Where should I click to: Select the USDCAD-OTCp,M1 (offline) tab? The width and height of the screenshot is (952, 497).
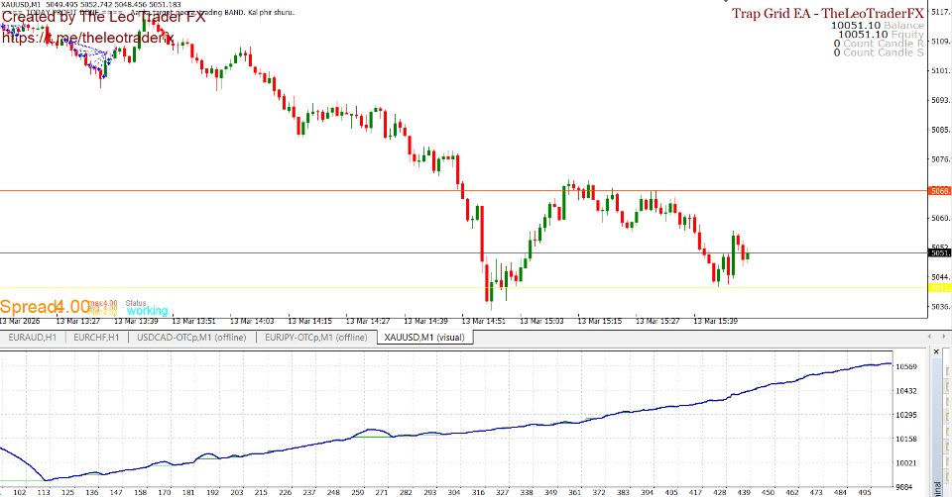[x=191, y=337]
